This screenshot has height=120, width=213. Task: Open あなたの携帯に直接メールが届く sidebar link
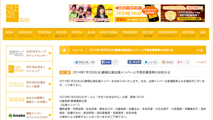(37, 100)
